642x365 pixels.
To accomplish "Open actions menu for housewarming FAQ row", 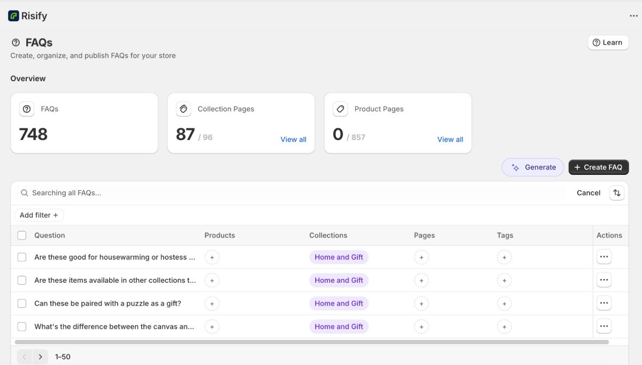I will (604, 257).
